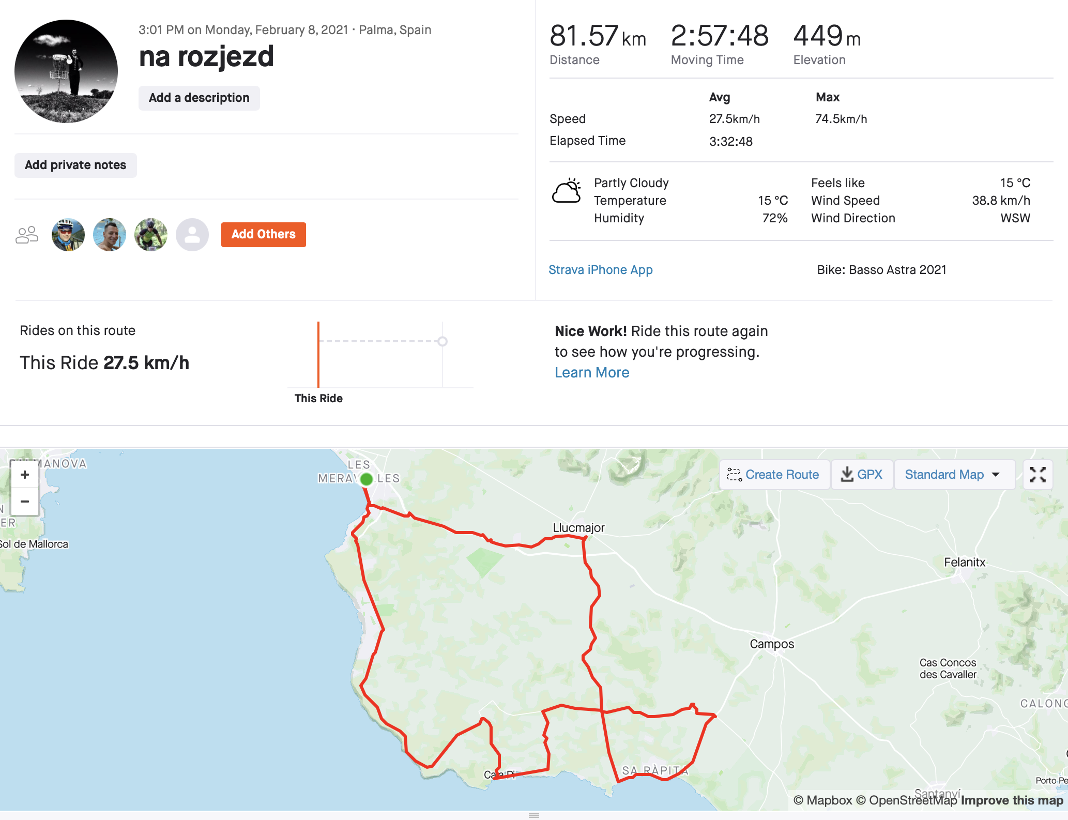Click second companion avatar
This screenshot has height=820, width=1068.
110,235
